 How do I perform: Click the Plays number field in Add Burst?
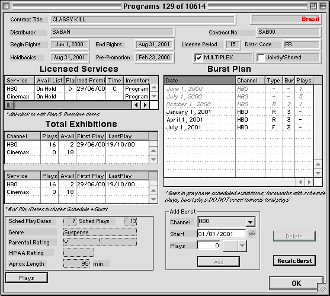point(209,246)
